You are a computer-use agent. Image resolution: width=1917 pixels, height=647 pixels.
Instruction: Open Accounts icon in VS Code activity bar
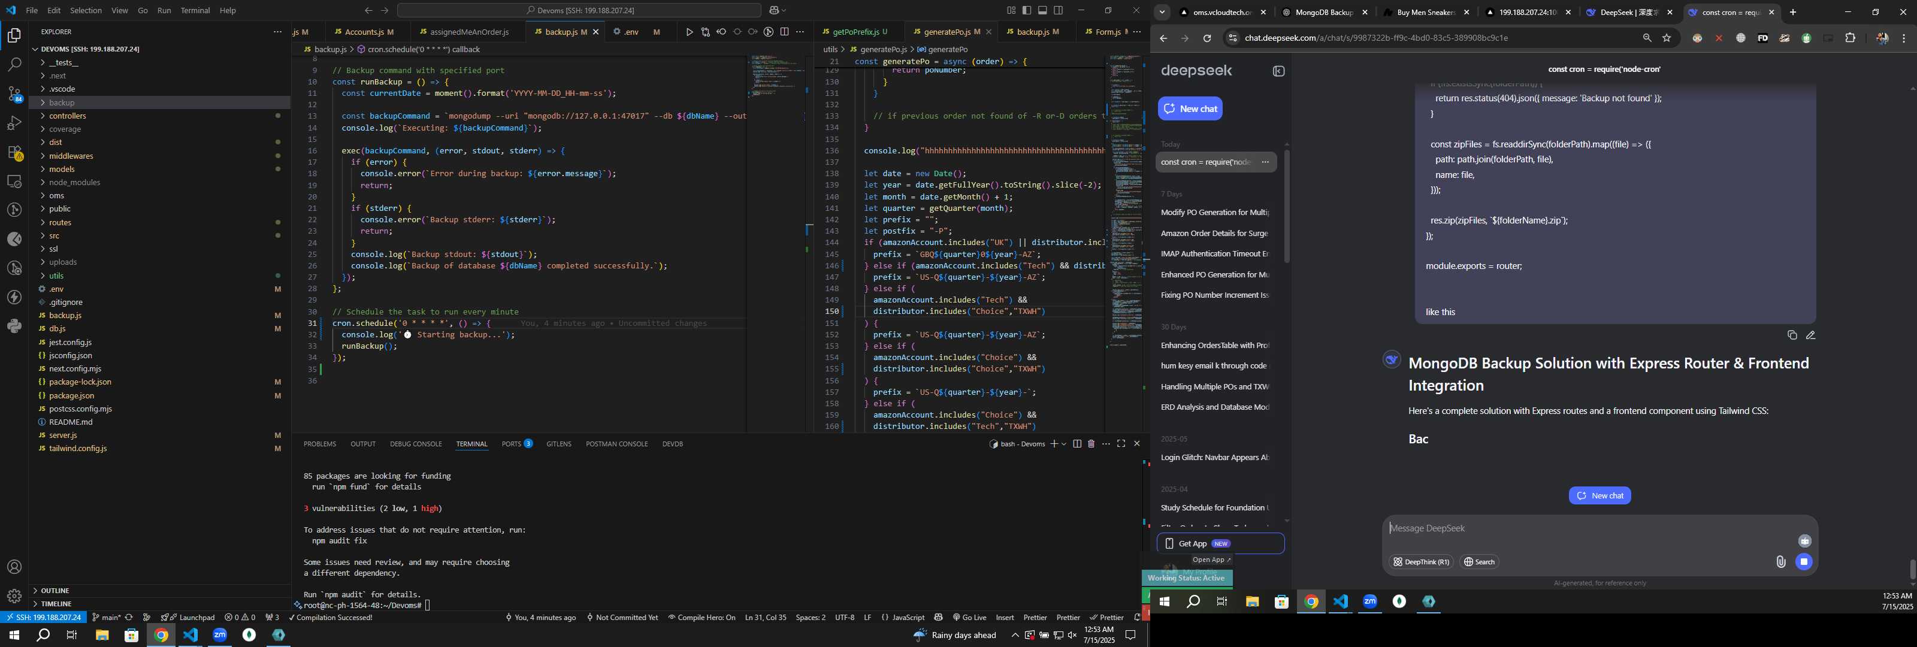click(x=14, y=567)
